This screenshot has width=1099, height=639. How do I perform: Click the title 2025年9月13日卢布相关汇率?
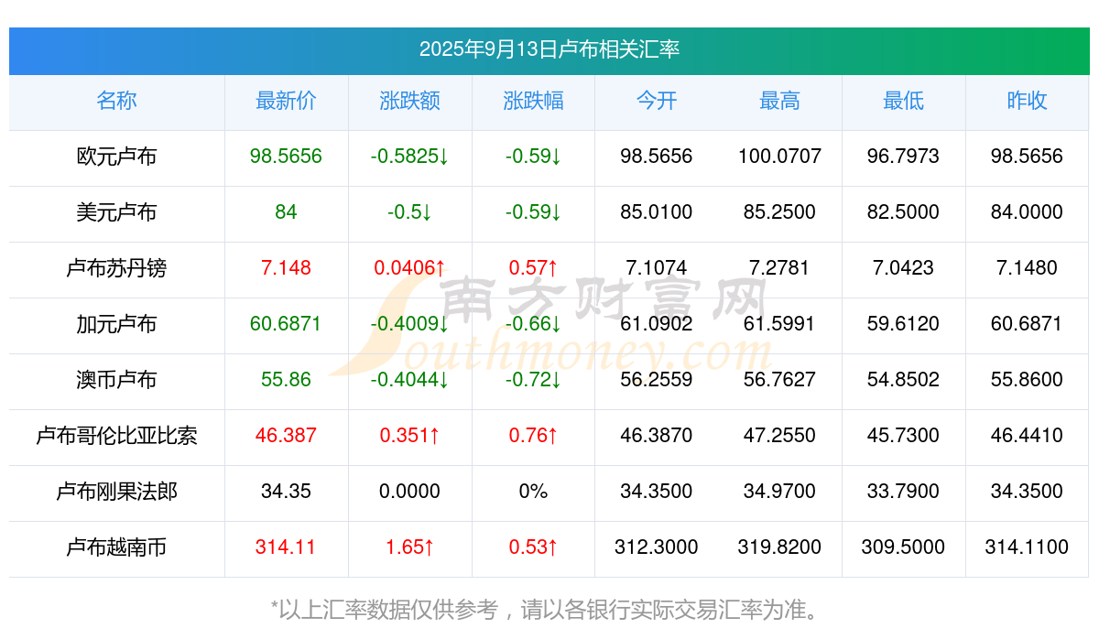549,49
